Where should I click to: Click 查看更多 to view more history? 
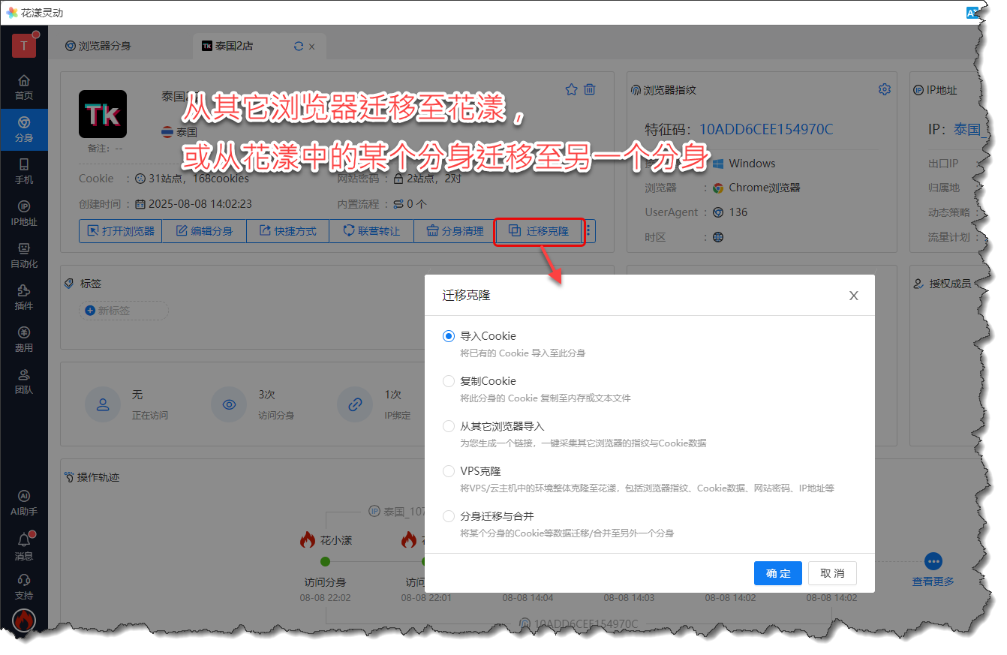[933, 581]
